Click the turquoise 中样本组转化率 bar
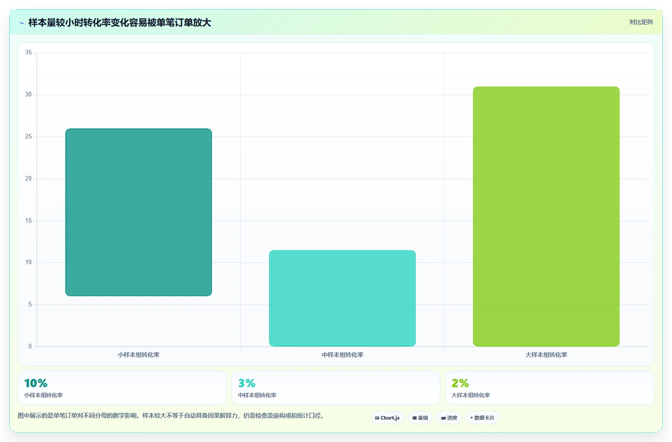Screen dimensions: 672x442 coord(342,298)
